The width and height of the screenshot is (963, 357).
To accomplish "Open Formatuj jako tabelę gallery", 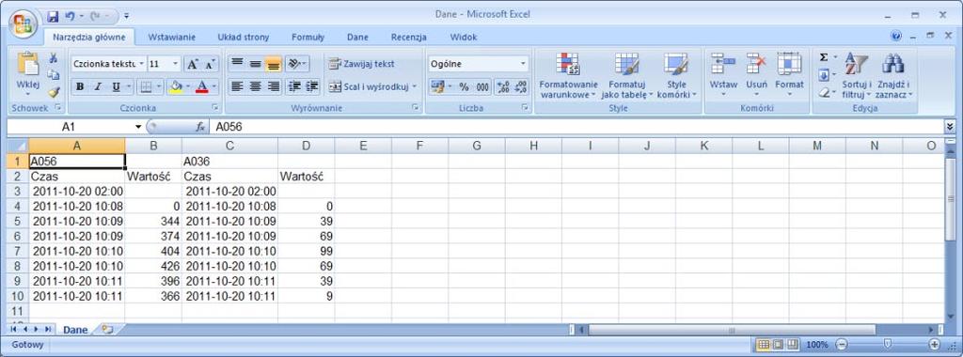I will pos(627,75).
